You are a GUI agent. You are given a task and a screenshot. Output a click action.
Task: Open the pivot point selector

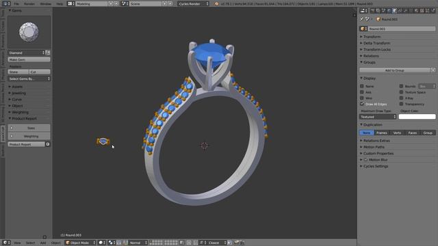pyautogui.click(x=112, y=243)
